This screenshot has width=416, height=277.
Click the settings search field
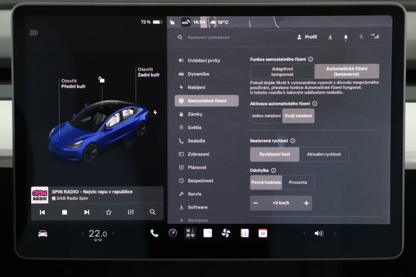pyautogui.click(x=209, y=37)
